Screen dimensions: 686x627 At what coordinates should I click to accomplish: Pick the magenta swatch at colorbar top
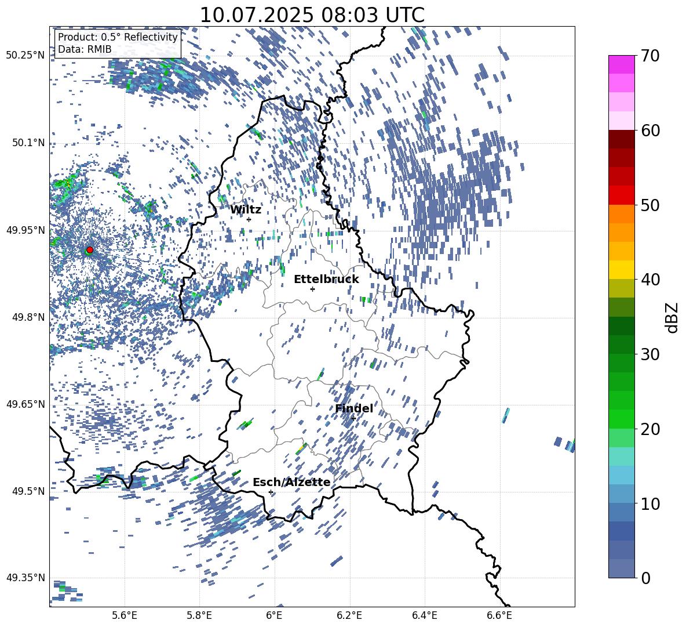(x=621, y=65)
